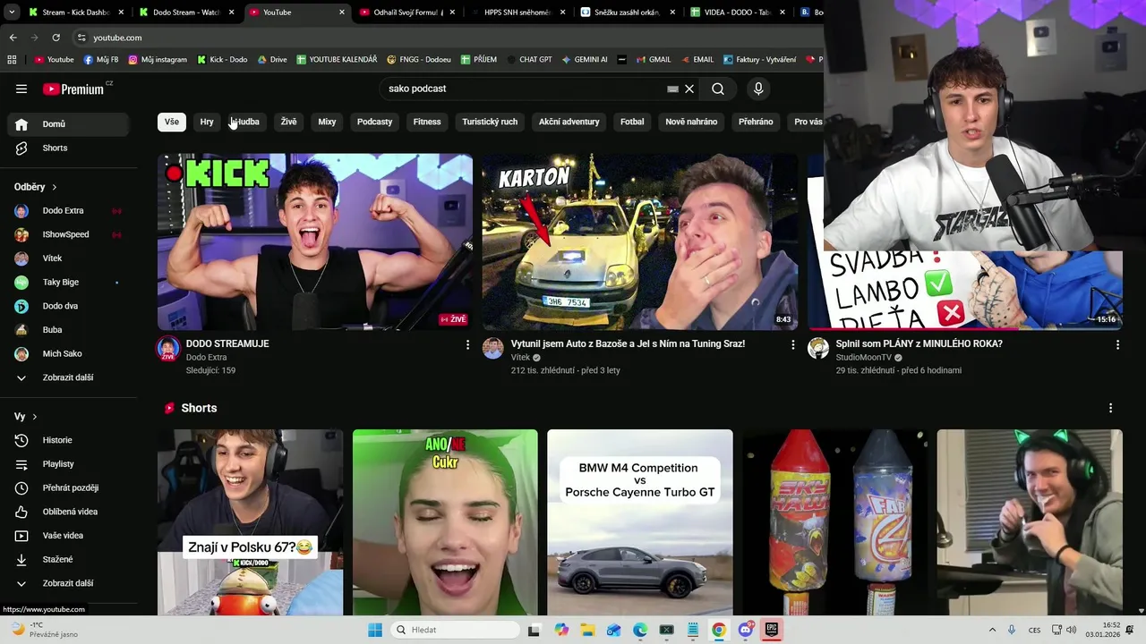Open options menu for Splnil som PLÁNY video
The width and height of the screenshot is (1146, 644).
pos(1117,344)
